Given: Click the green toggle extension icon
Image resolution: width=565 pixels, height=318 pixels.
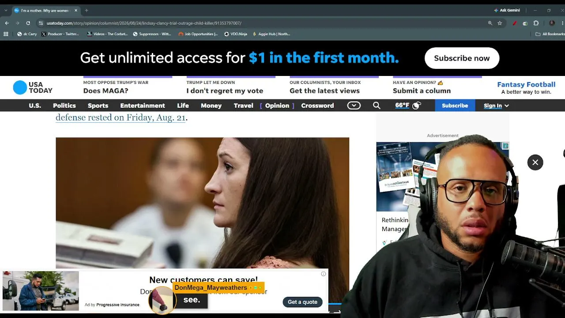Looking at the screenshot, I should (525, 23).
